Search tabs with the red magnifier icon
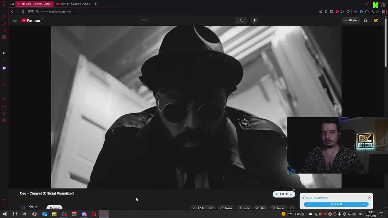Viewport: 388px width, 218px height. click(367, 4)
